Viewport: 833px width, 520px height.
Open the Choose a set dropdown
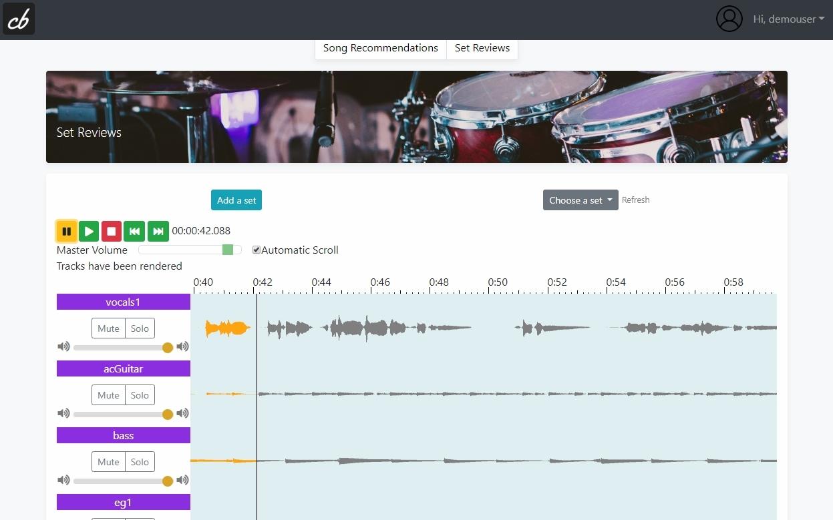pos(580,200)
